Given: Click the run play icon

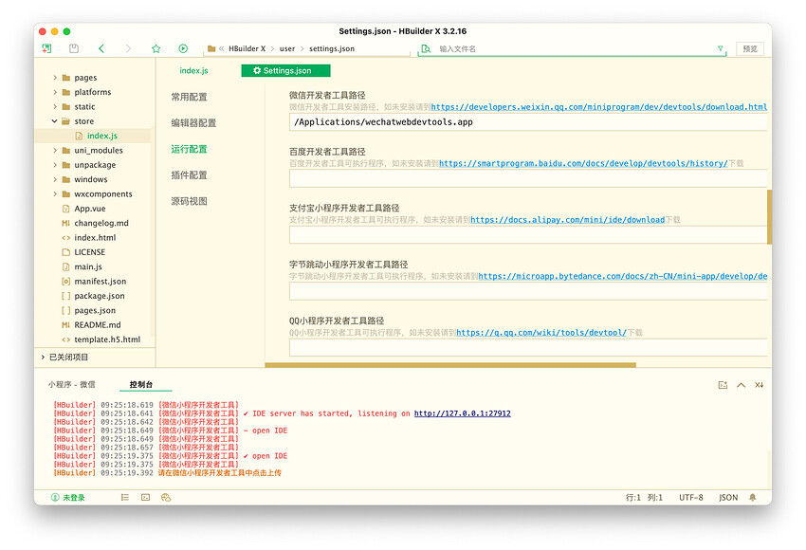Looking at the screenshot, I should coord(183,48).
